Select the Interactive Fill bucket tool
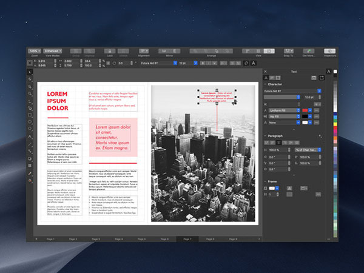The image size is (364, 273). pyautogui.click(x=30, y=180)
